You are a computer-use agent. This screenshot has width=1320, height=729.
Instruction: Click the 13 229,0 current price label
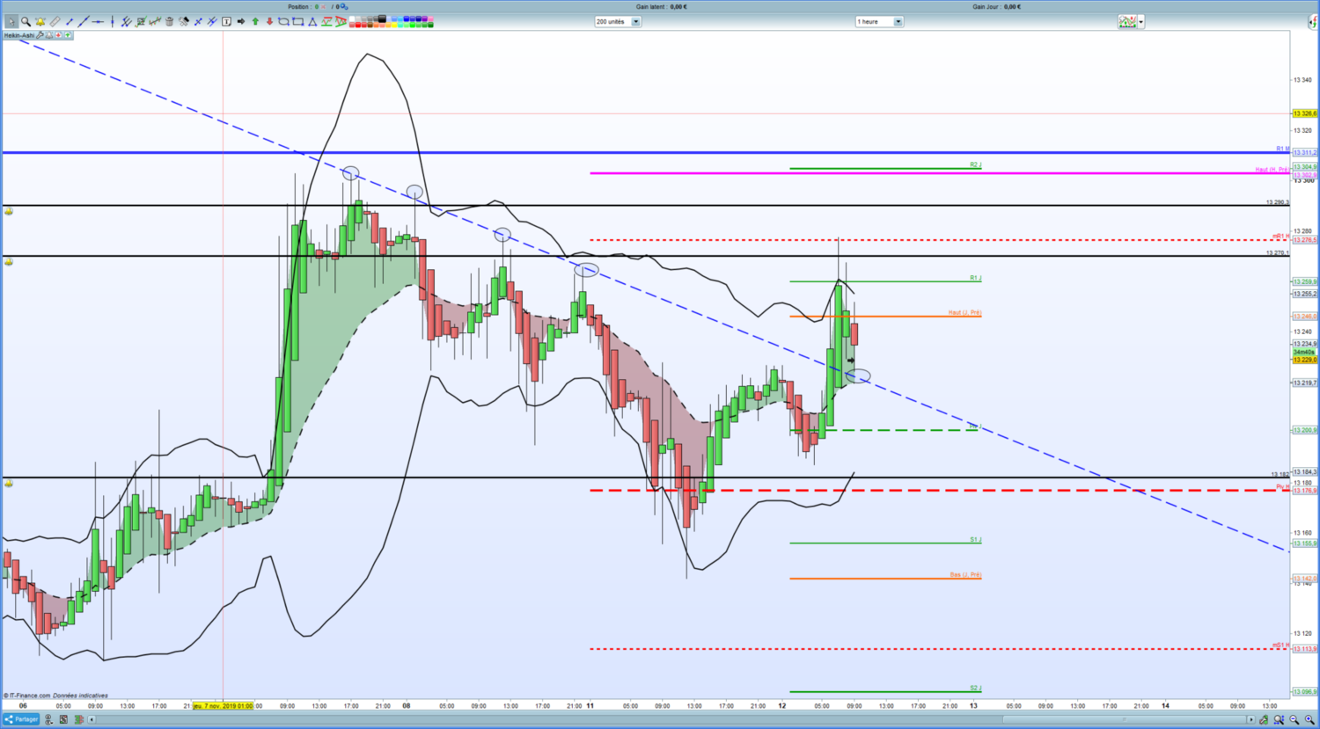[x=1304, y=360]
